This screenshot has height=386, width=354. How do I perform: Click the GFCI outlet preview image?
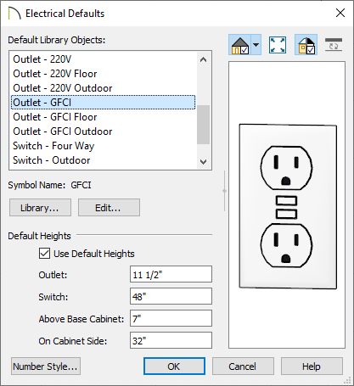(x=288, y=206)
